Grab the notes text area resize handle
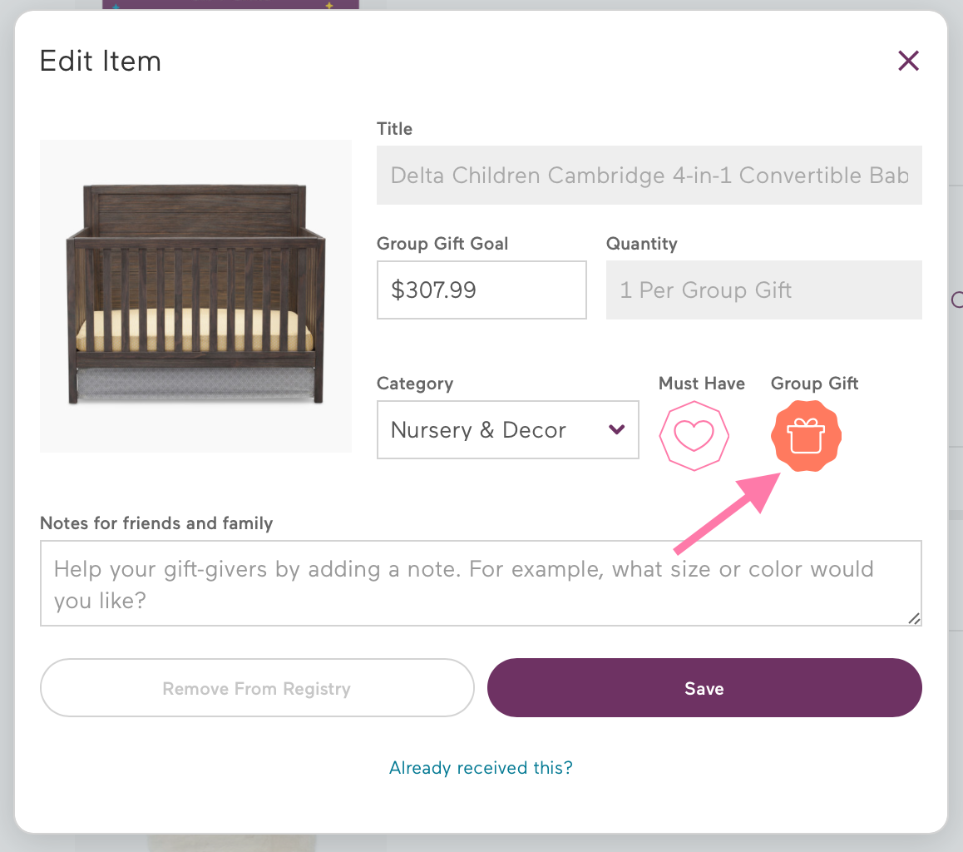Image resolution: width=963 pixels, height=852 pixels. pyautogui.click(x=914, y=618)
